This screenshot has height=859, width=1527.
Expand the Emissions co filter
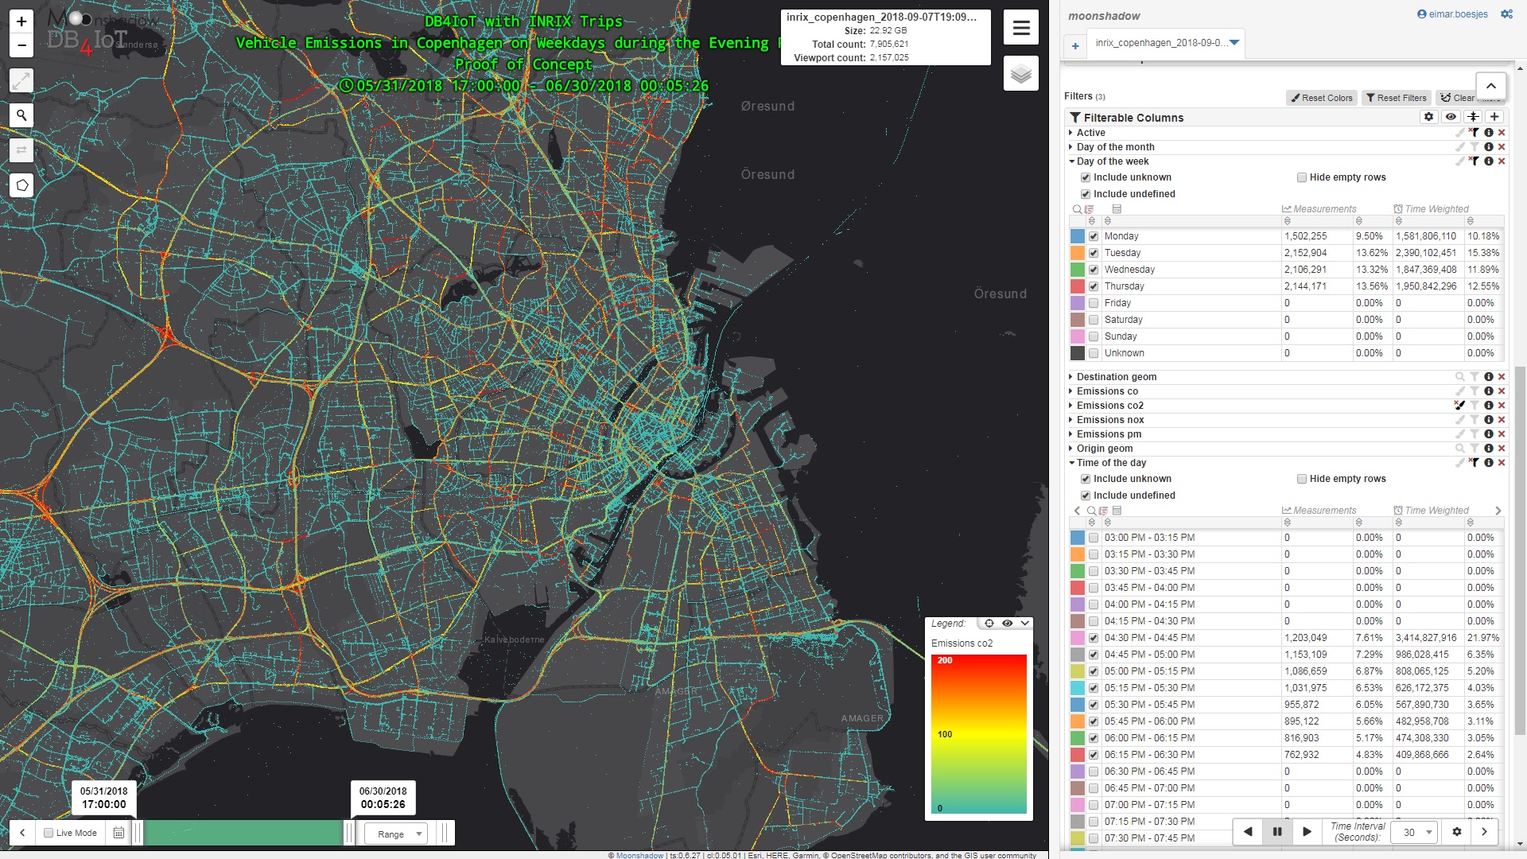(x=1071, y=391)
